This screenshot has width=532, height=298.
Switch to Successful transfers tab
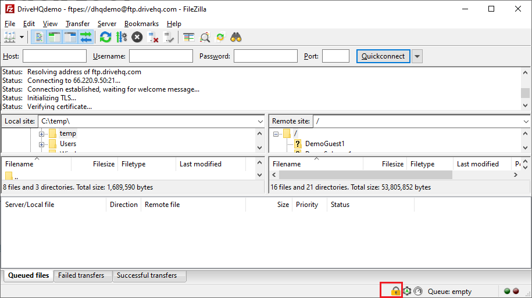[147, 275]
